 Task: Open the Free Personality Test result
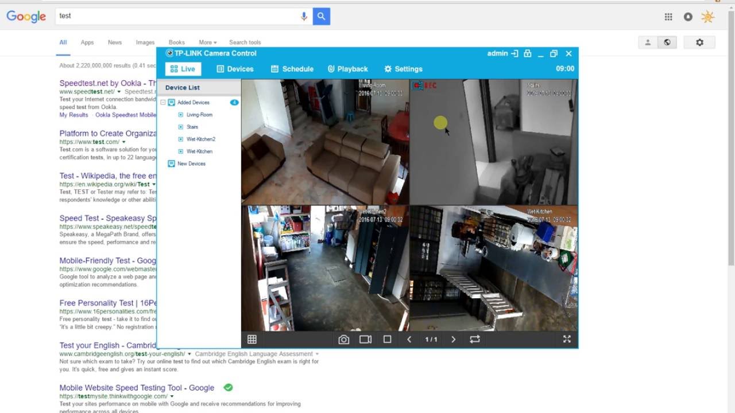pyautogui.click(x=108, y=303)
